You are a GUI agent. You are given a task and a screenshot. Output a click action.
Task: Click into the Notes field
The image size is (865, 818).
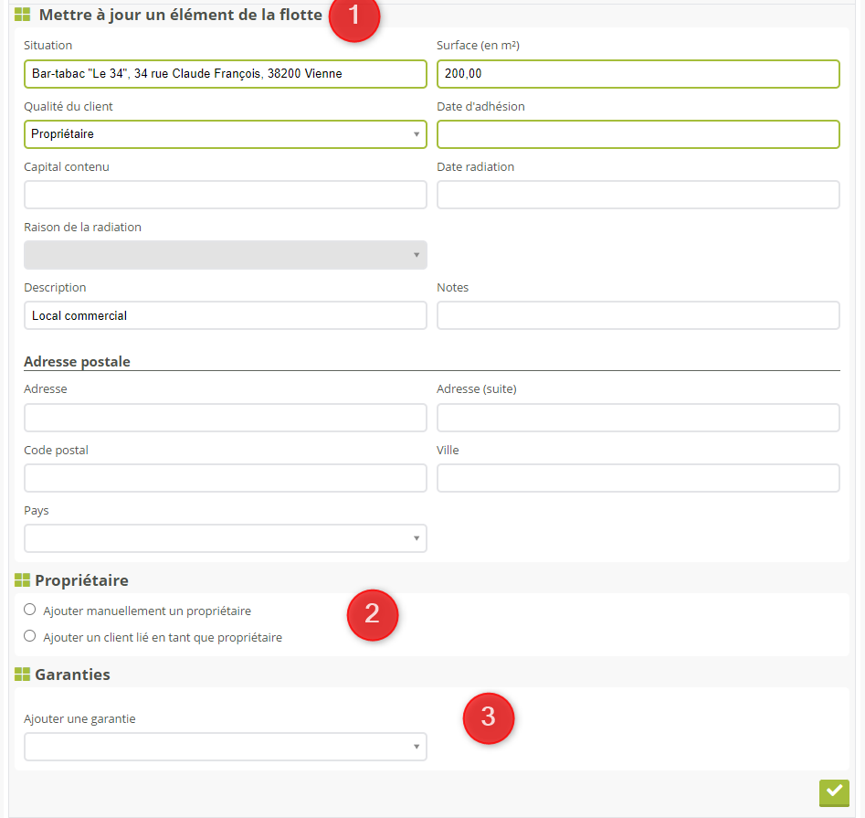(638, 315)
